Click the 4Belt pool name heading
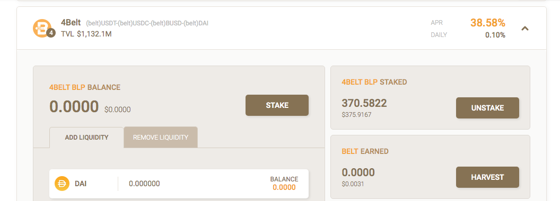The height and width of the screenshot is (201, 560). click(71, 23)
